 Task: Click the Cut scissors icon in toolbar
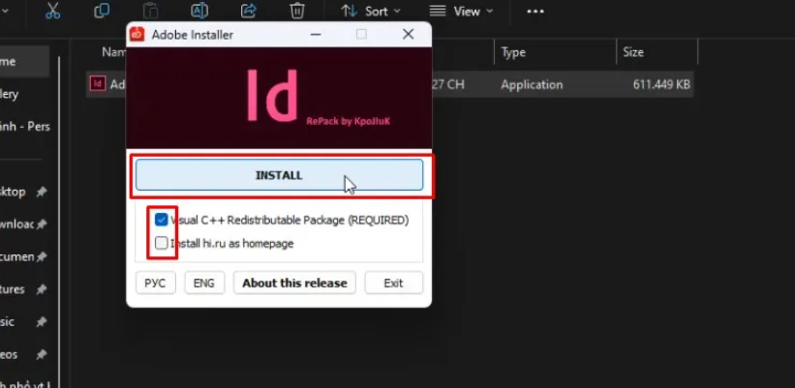(53, 11)
